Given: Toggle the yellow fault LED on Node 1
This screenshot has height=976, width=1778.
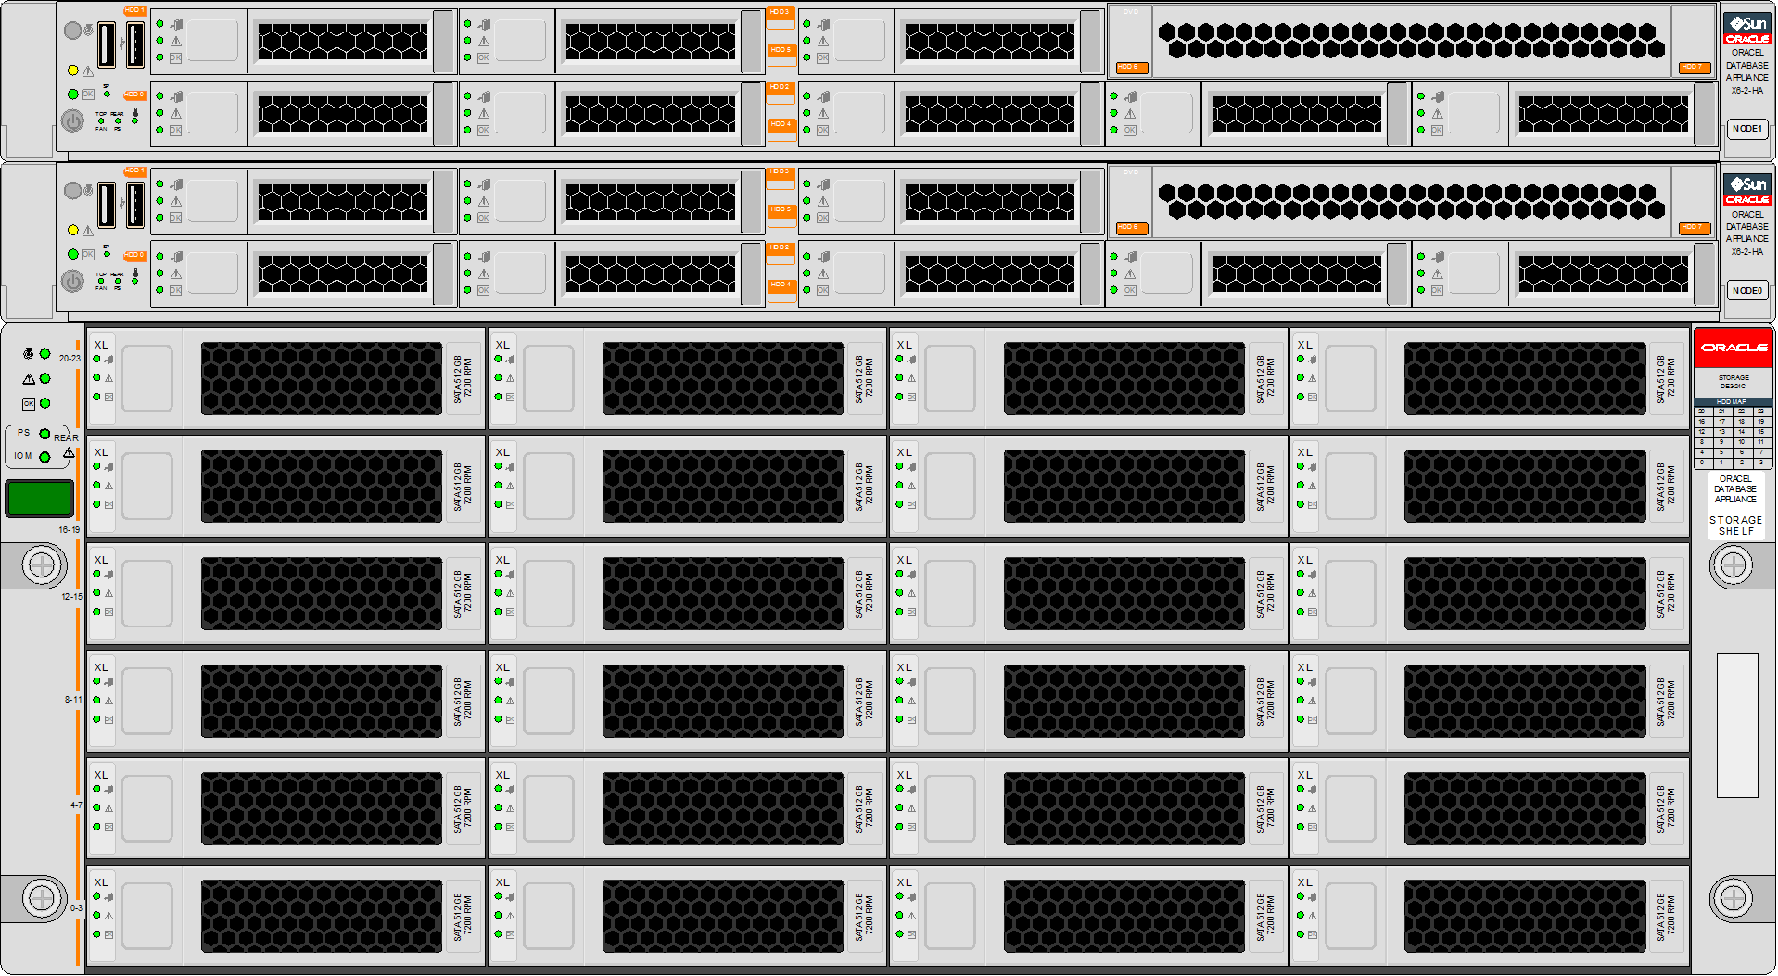Looking at the screenshot, I should (73, 70).
